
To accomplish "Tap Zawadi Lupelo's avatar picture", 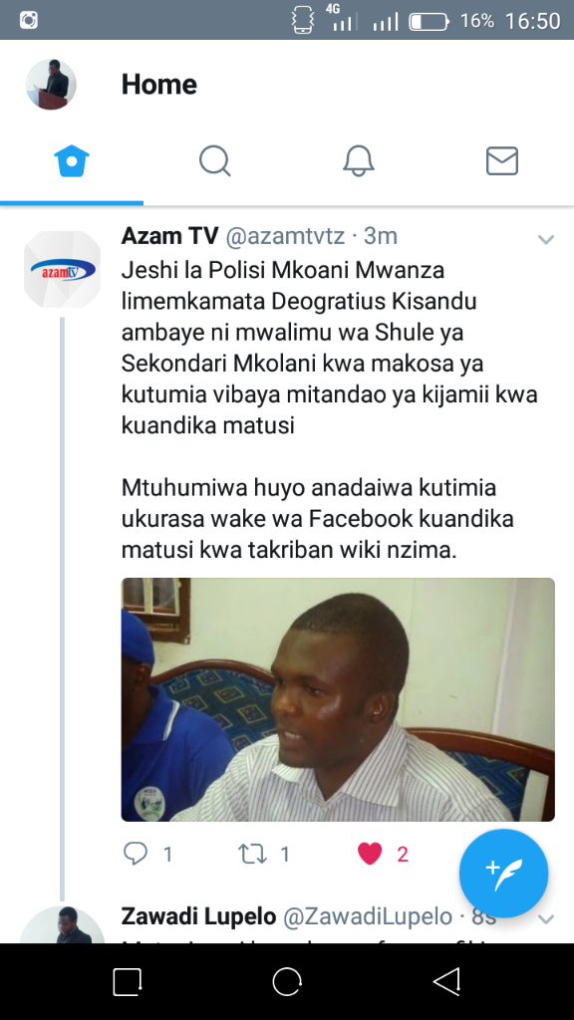I will coord(63,924).
